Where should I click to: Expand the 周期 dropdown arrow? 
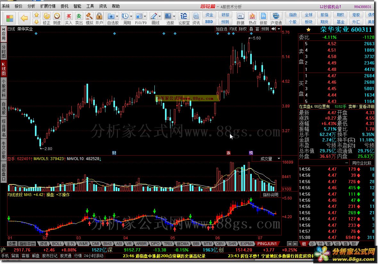click(131, 16)
